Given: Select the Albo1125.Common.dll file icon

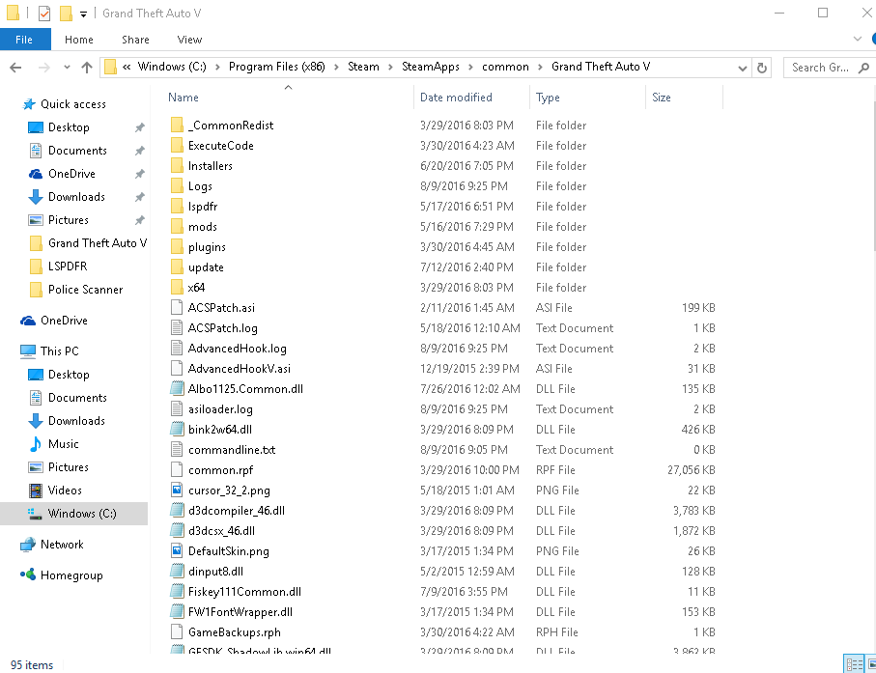Looking at the screenshot, I should (x=177, y=389).
